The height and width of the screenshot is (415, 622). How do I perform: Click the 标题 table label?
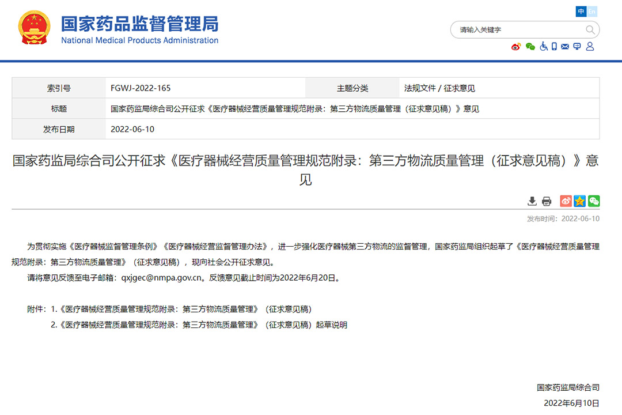pyautogui.click(x=59, y=109)
